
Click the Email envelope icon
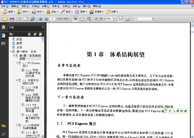[x=26, y=19]
